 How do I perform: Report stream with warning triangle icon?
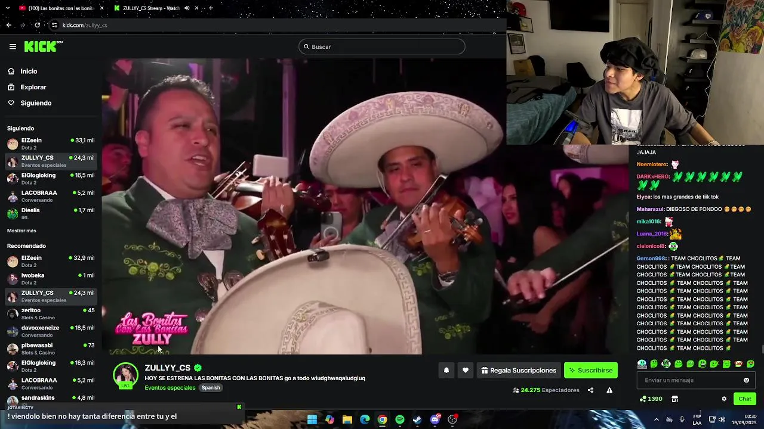(609, 390)
